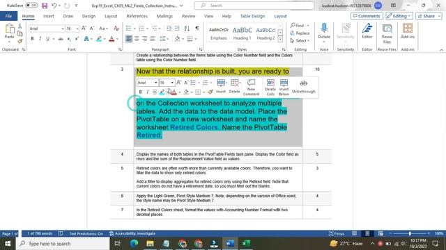Click the mini toolbar Format Painter brush
Image resolution: width=446 pixels, height=250 pixels.
(x=210, y=92)
